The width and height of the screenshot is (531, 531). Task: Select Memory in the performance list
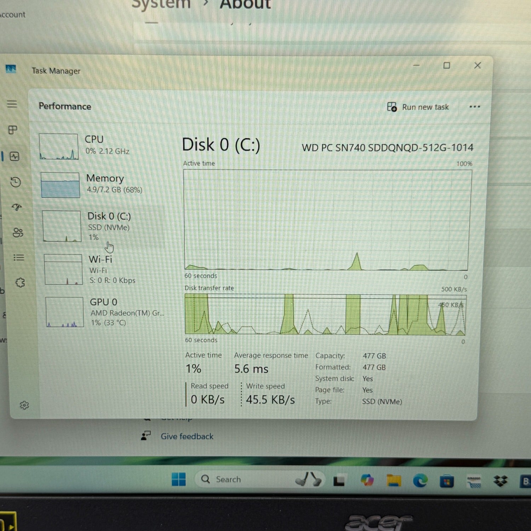tap(105, 183)
